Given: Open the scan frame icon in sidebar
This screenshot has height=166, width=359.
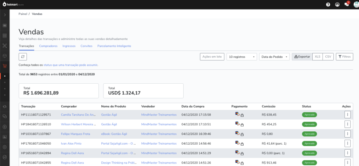Looking at the screenshot, I should pyautogui.click(x=5, y=46).
